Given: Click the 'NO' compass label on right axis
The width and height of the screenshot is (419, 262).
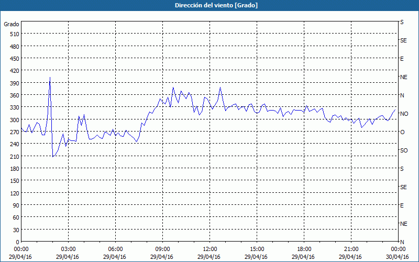Looking at the screenshot, I should pos(404,114).
